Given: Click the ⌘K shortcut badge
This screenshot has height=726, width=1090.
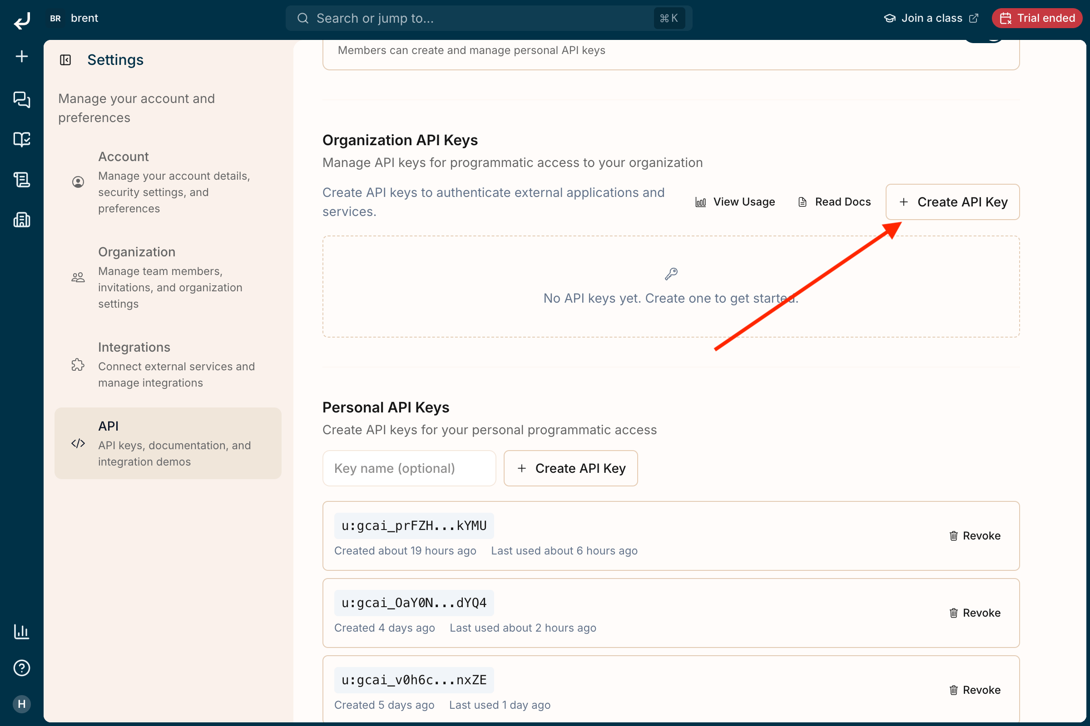Looking at the screenshot, I should point(669,18).
